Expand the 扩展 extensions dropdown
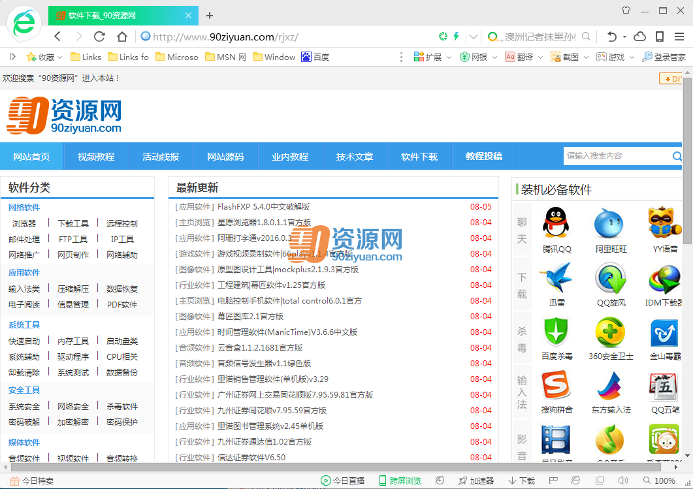Image resolution: width=693 pixels, height=489 pixels. pyautogui.click(x=449, y=57)
